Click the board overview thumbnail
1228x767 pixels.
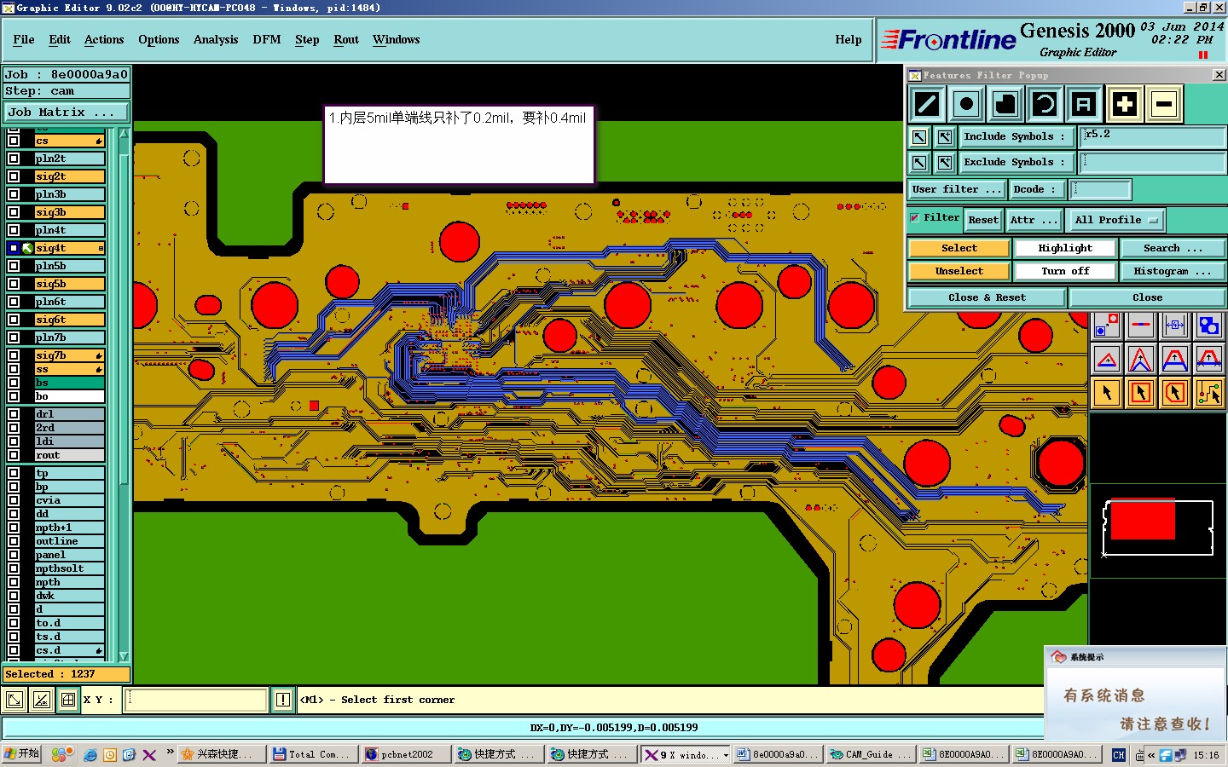point(1157,527)
